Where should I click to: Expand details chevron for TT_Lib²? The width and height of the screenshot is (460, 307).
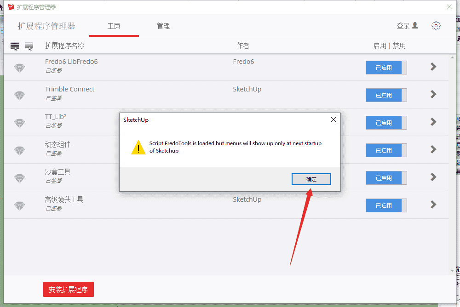tap(433, 122)
